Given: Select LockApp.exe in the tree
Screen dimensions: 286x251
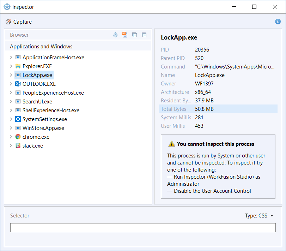Looking at the screenshot, I should 37,75.
